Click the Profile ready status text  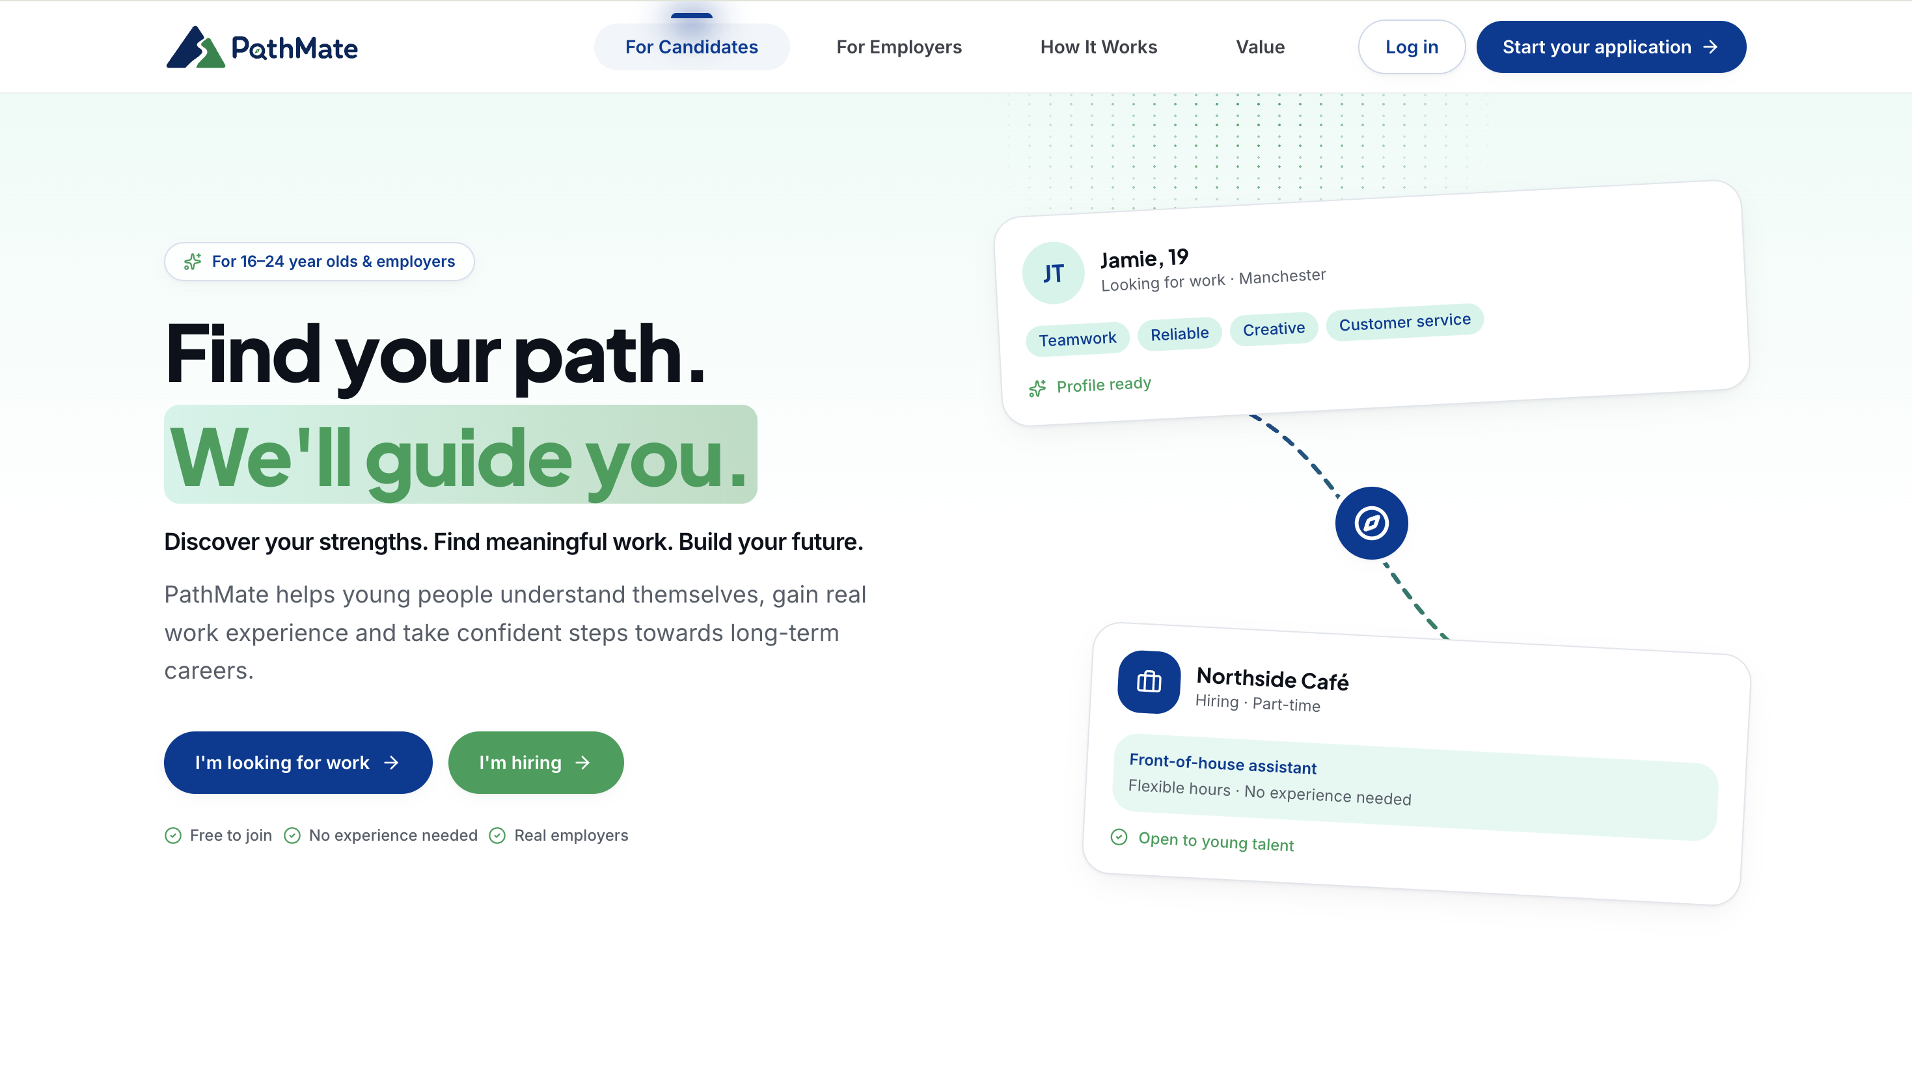tap(1104, 385)
